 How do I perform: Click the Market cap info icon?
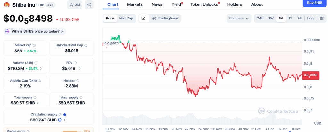coord(34,45)
